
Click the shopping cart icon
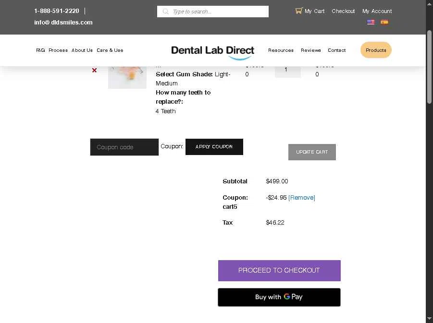(299, 11)
